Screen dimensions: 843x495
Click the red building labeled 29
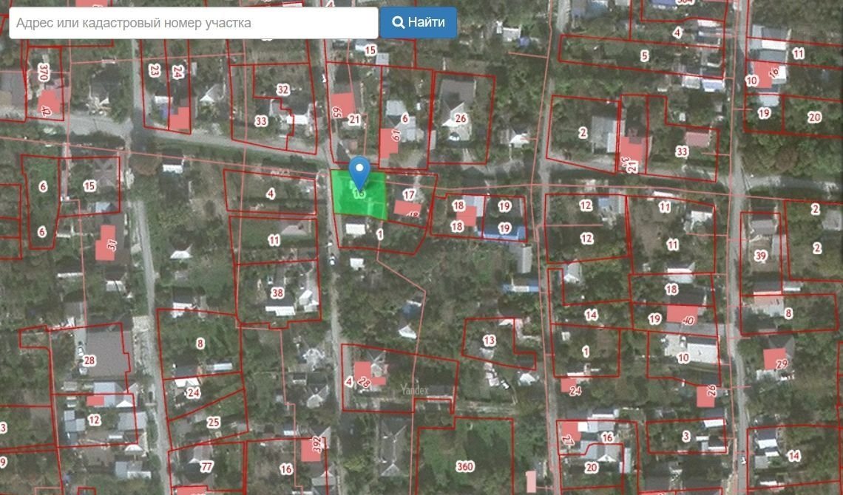(778, 361)
